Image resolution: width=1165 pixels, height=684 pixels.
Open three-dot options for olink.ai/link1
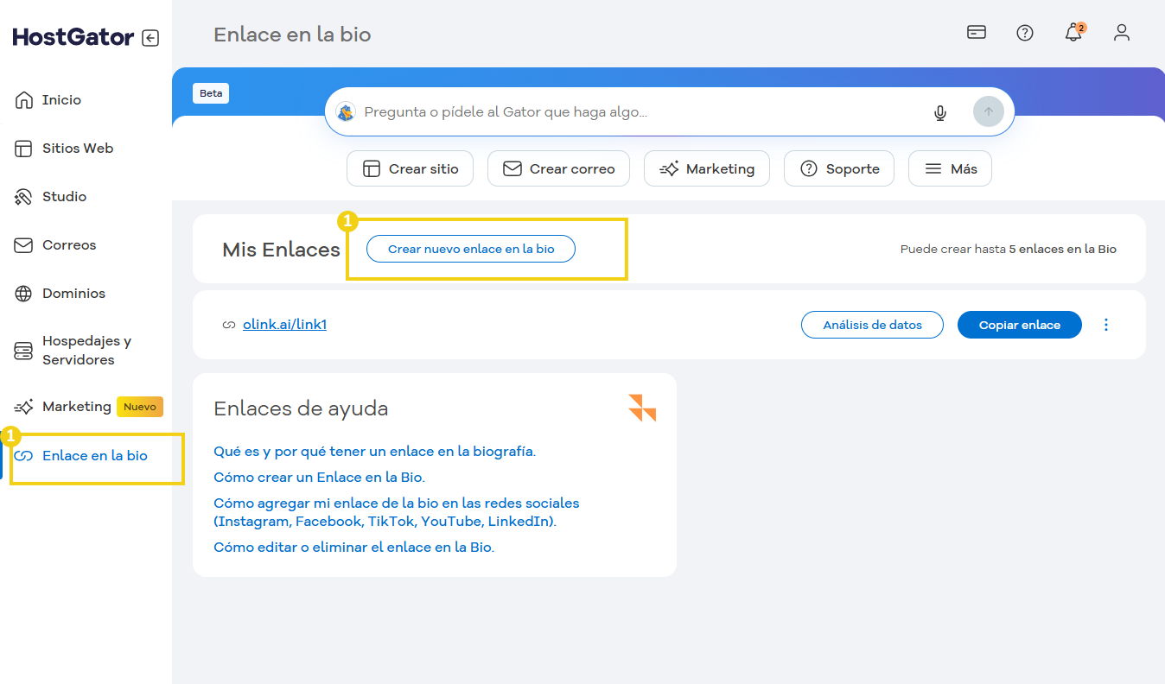point(1106,325)
